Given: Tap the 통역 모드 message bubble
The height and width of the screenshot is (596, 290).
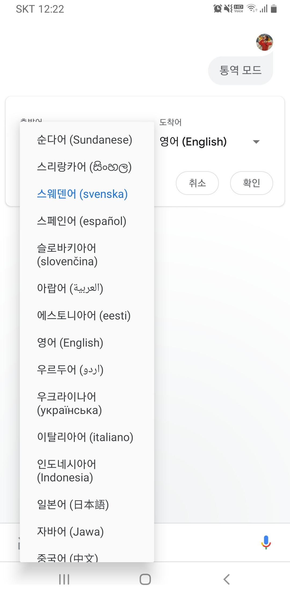Looking at the screenshot, I should pyautogui.click(x=241, y=70).
